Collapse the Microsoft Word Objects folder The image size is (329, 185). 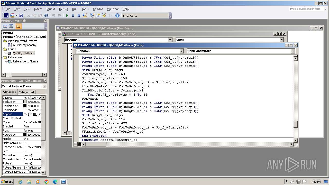5,41
